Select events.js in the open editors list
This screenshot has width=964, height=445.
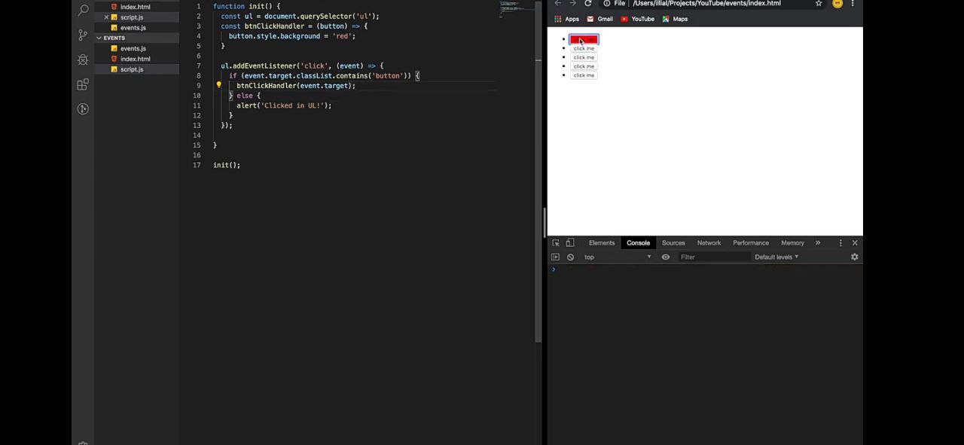133,28
